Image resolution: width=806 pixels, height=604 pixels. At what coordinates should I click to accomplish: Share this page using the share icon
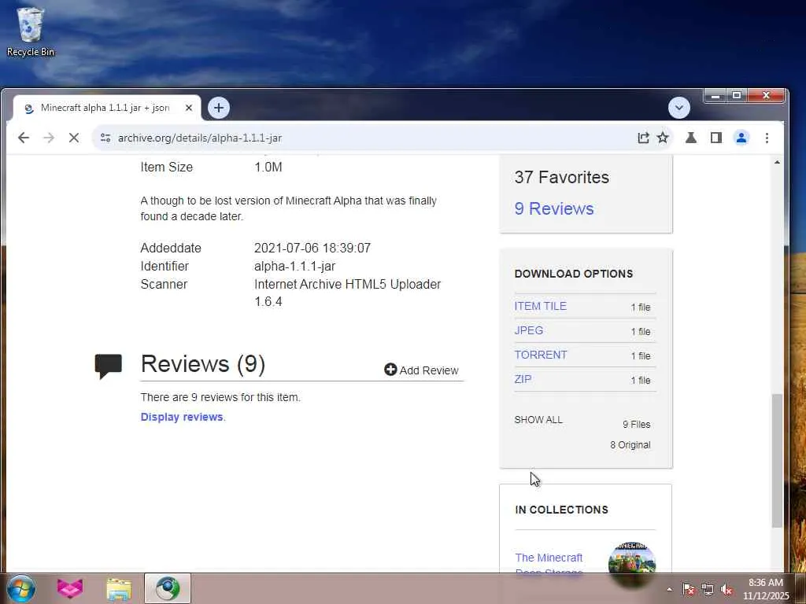click(x=643, y=138)
